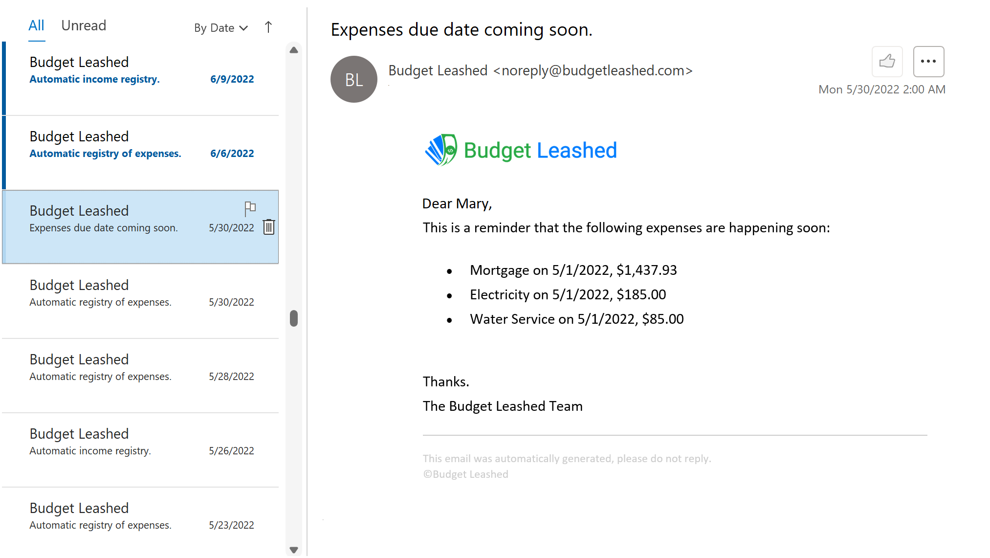Click sender address noreply@budgetleashed.com

coord(593,70)
